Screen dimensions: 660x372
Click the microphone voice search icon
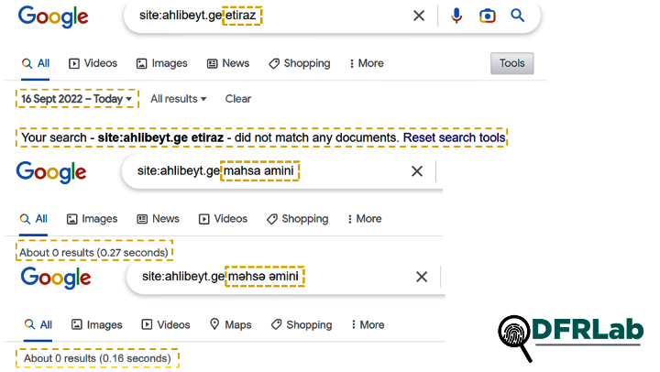click(456, 16)
